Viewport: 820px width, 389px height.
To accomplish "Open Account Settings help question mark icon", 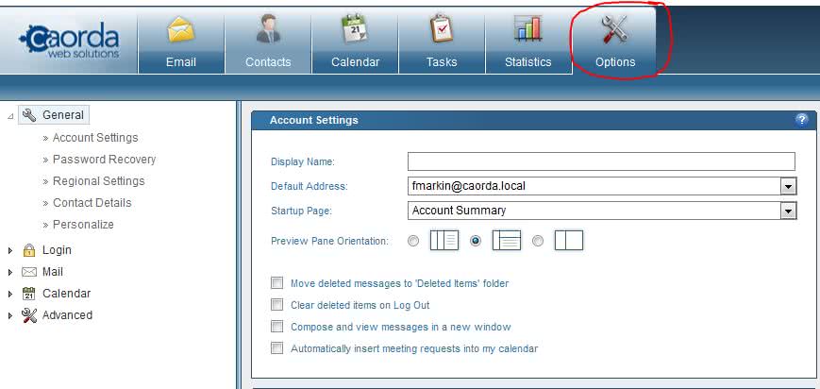I will (x=801, y=120).
